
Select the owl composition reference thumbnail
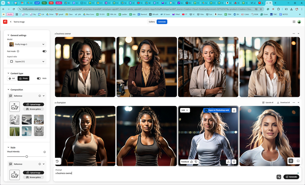tap(39, 131)
